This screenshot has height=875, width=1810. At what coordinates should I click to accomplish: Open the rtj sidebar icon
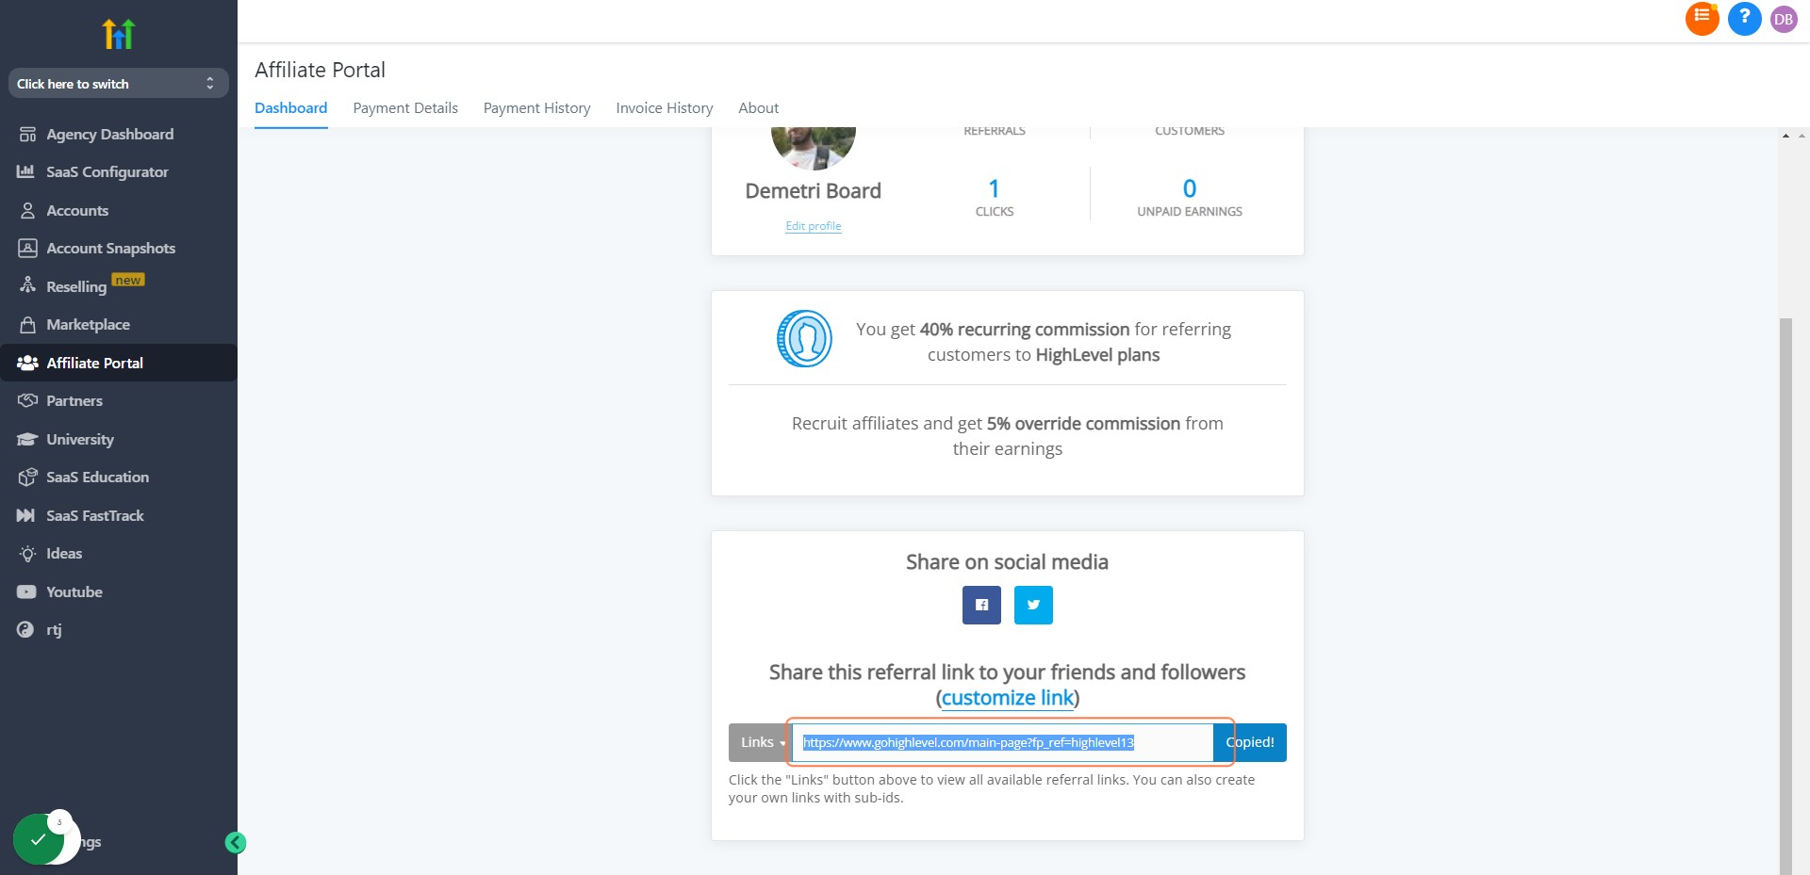[25, 629]
